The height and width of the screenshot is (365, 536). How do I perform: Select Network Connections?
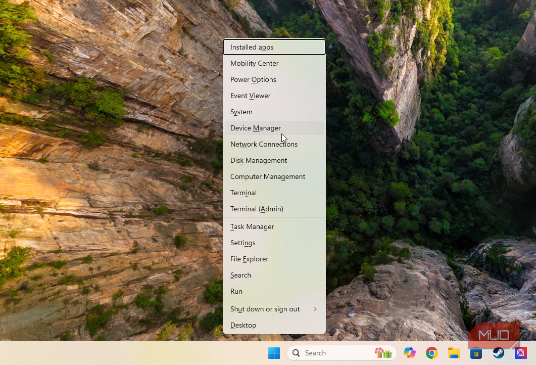[x=274, y=145]
